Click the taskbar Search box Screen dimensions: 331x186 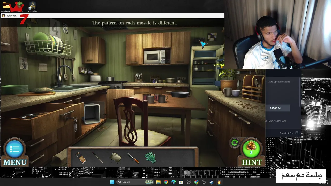[135, 182]
